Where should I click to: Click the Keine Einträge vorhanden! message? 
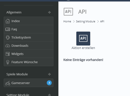(83, 60)
